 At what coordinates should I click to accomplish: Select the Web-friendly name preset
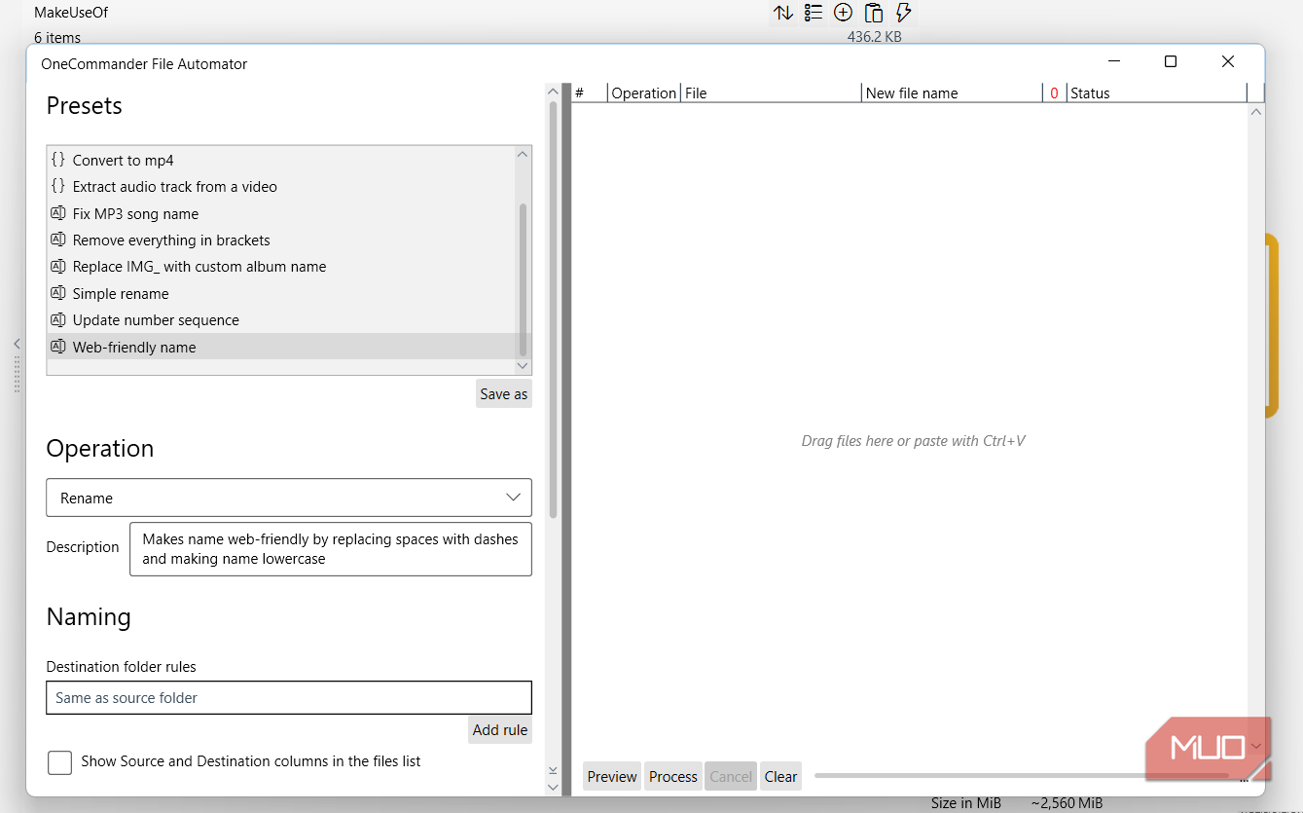pos(281,347)
